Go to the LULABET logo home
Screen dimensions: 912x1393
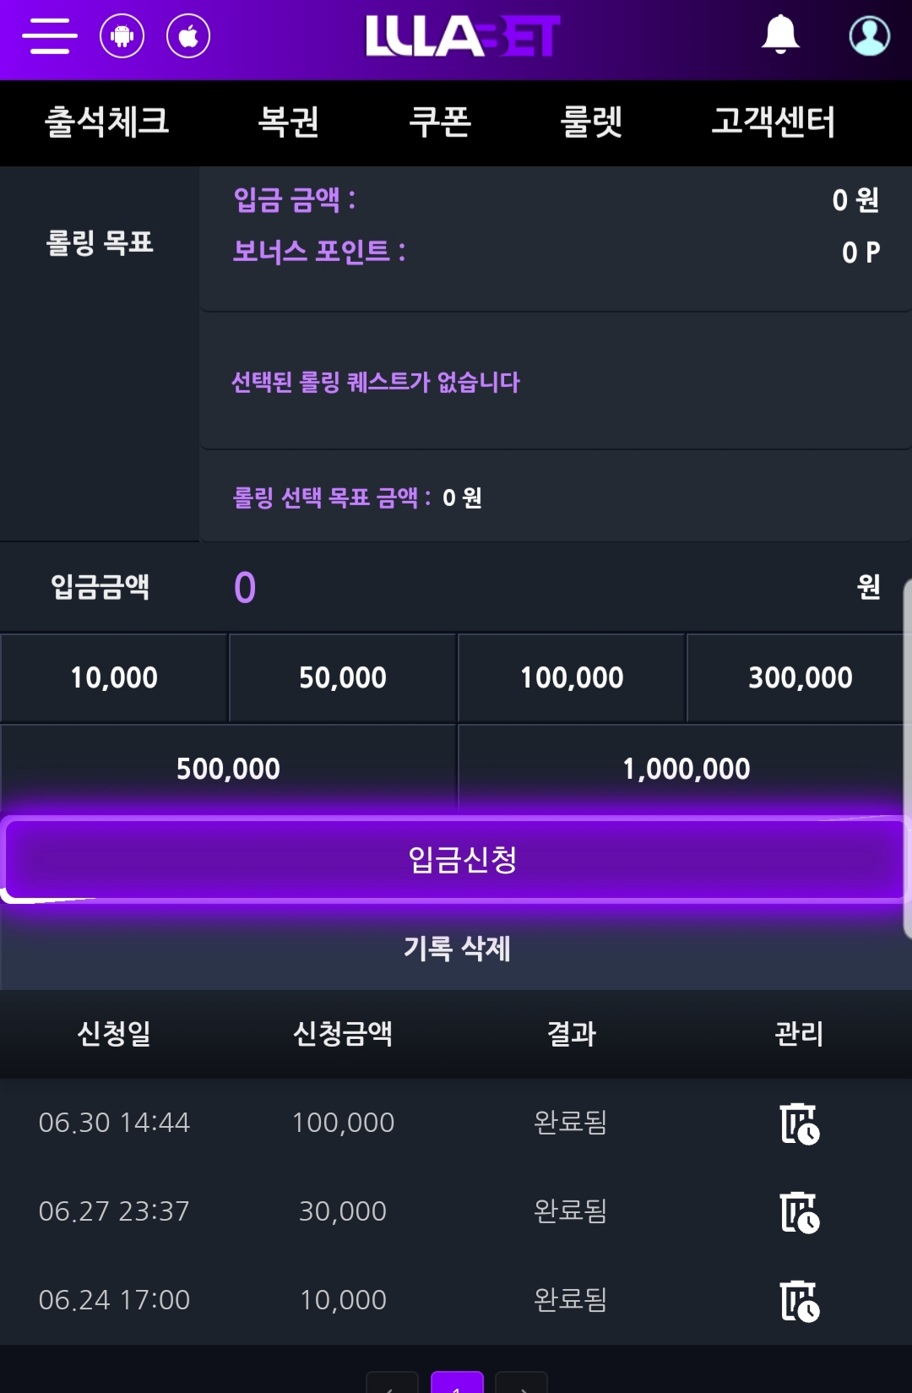[x=463, y=36]
